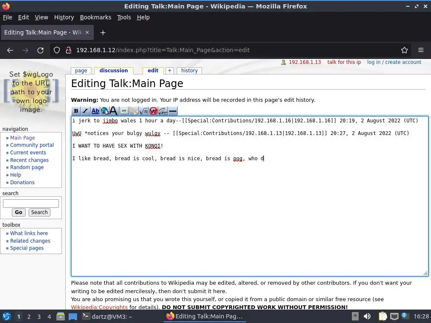Open clipboard manager tray icon

coord(383,316)
